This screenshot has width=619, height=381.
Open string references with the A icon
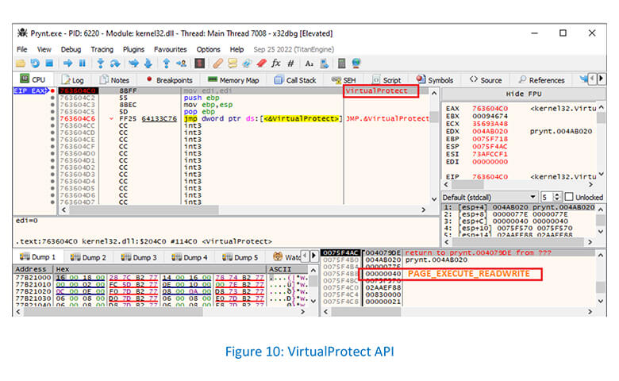click(x=309, y=63)
